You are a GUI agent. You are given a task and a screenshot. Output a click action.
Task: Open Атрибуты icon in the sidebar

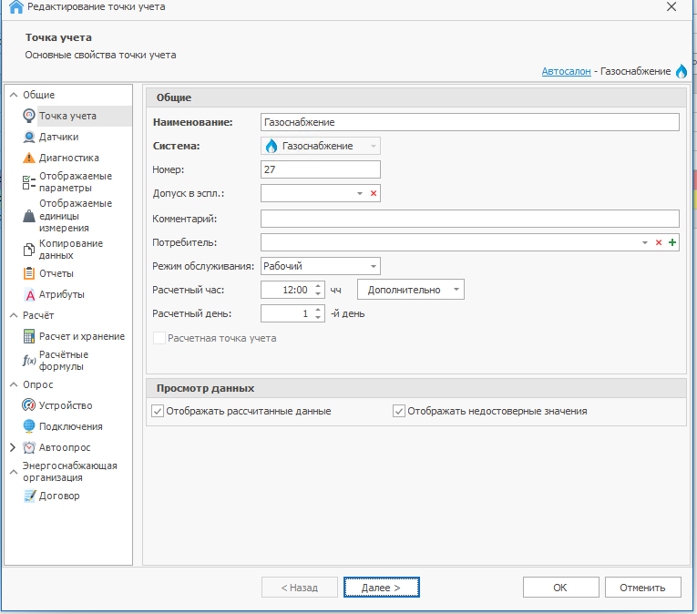(x=29, y=294)
